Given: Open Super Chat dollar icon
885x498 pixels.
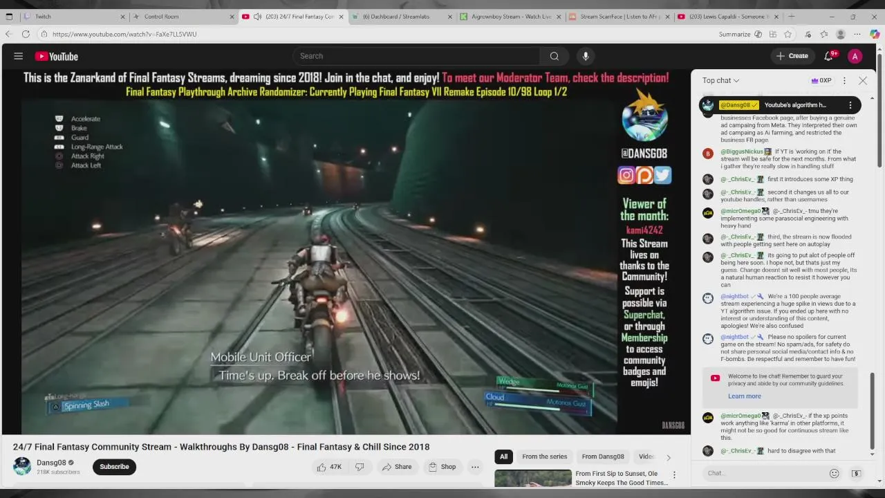Looking at the screenshot, I should [x=856, y=473].
